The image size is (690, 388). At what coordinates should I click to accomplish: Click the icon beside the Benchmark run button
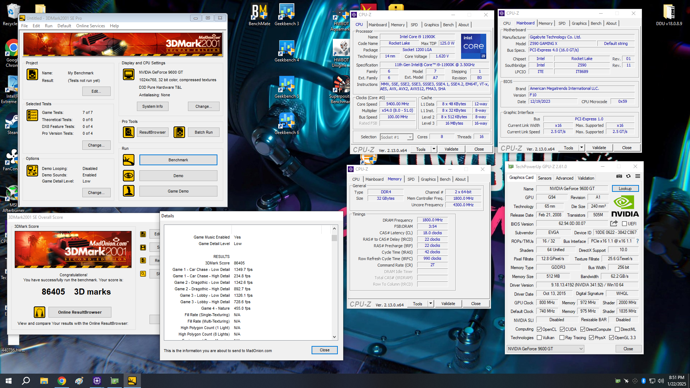click(129, 160)
